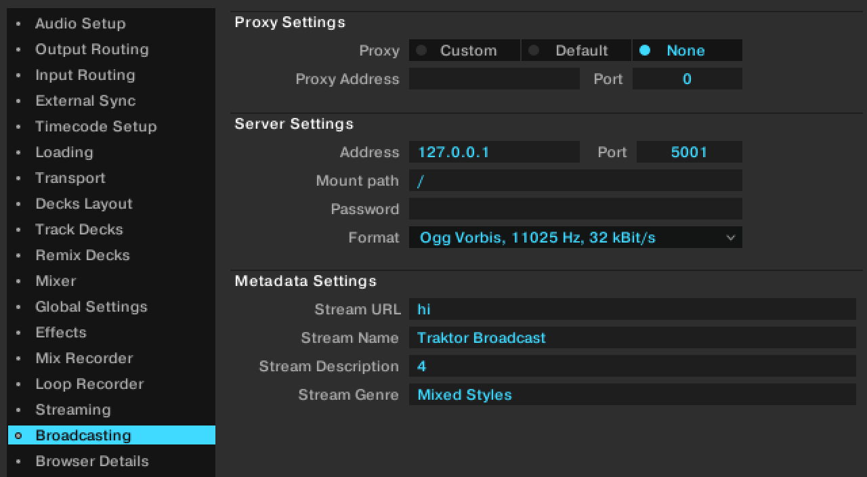Select the Custom proxy option
Image resolution: width=867 pixels, height=477 pixels.
(464, 50)
